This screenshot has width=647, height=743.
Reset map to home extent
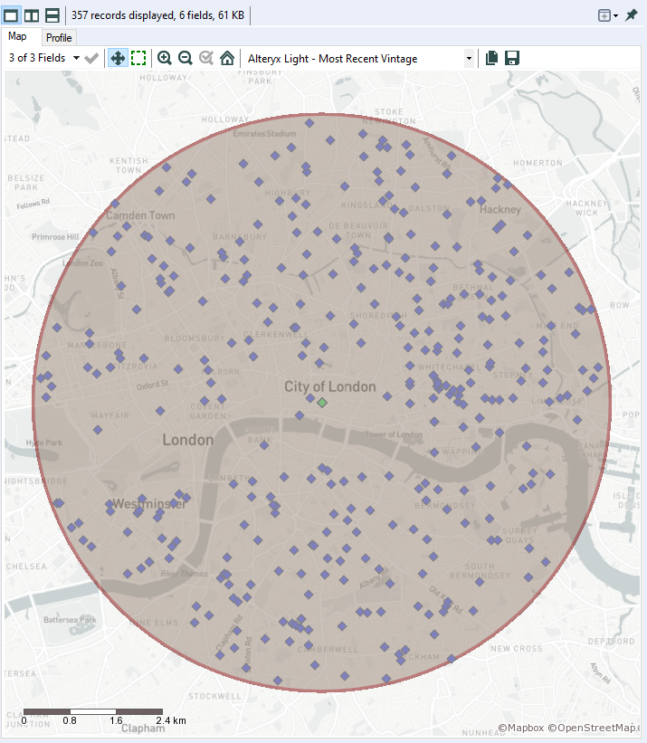coord(227,58)
